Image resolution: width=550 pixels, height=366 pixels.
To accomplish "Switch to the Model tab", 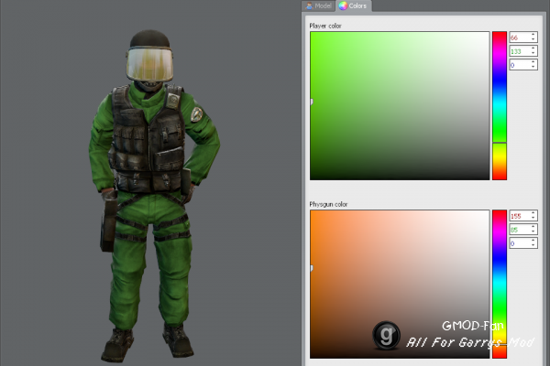I will (318, 5).
